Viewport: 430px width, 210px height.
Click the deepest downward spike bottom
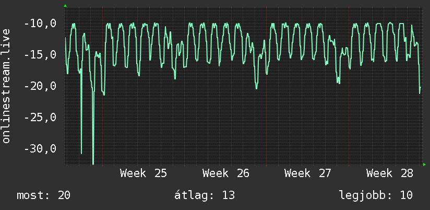[93, 164]
